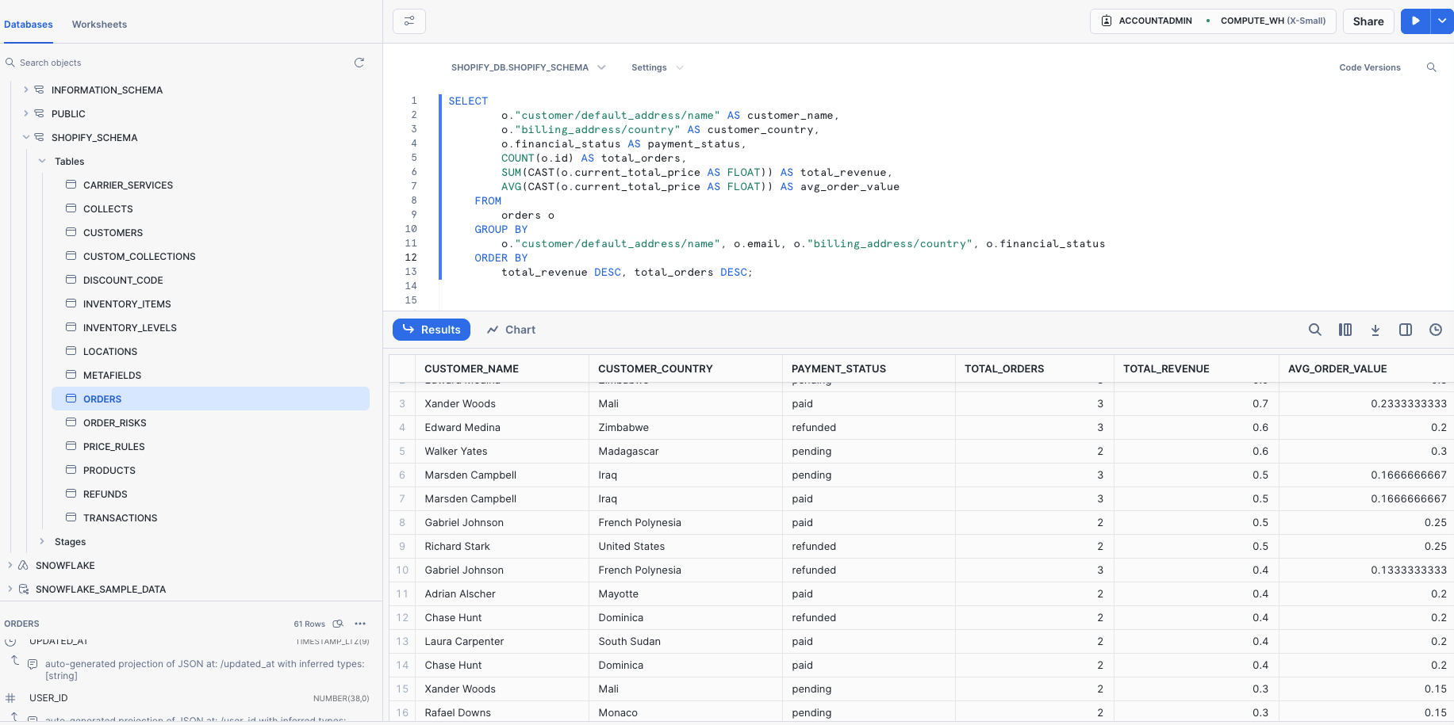Screen dimensions: 1454x725
Task: Select the LOCATIONS table
Action: point(110,351)
